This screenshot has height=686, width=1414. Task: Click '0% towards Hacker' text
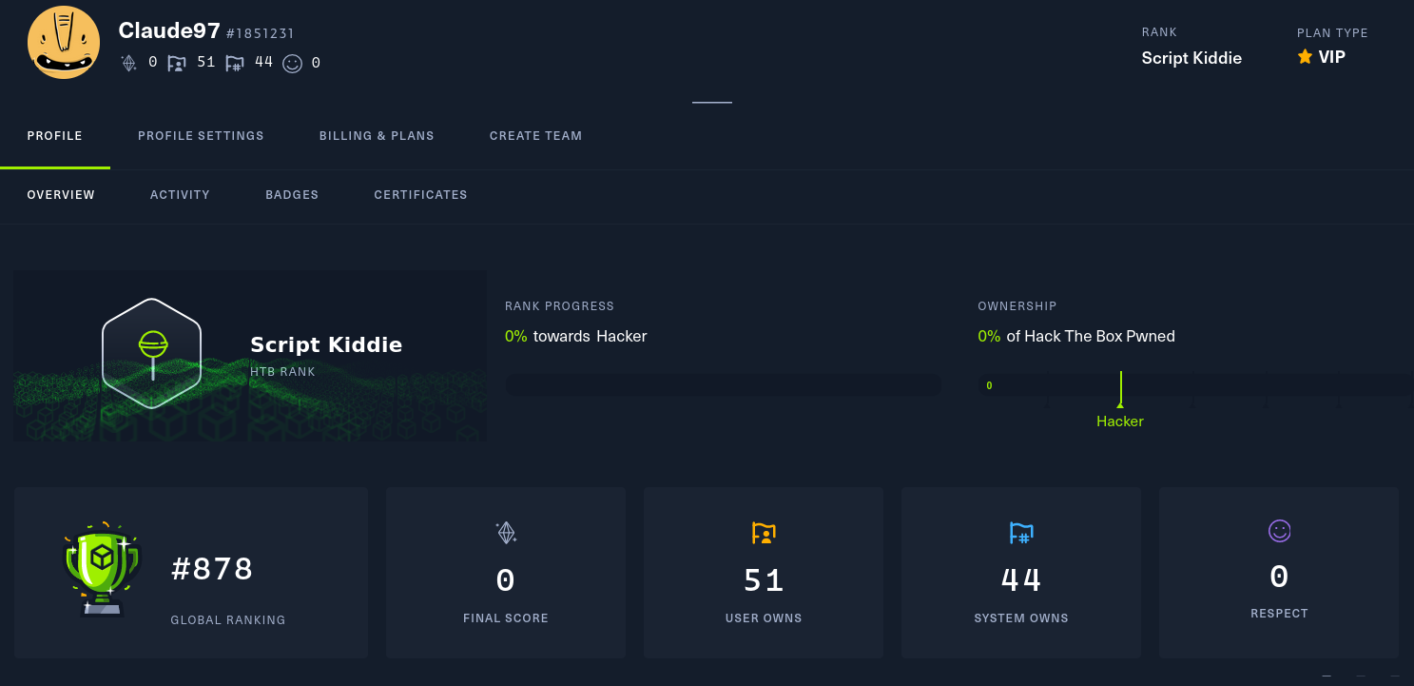tap(576, 336)
